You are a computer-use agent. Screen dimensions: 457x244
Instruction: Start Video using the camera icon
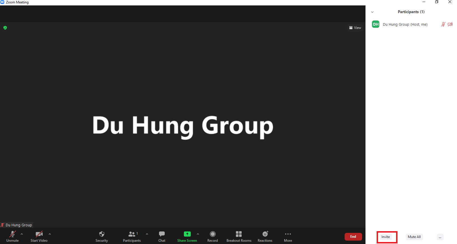39,237
